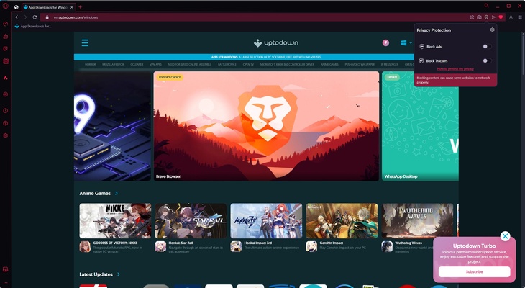Open the GX Cleaner briefcase sidebar icon
This screenshot has height=288, width=525.
click(5, 36)
